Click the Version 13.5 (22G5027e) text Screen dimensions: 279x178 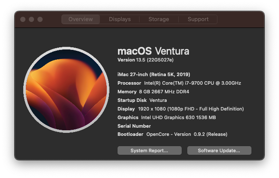146,60
